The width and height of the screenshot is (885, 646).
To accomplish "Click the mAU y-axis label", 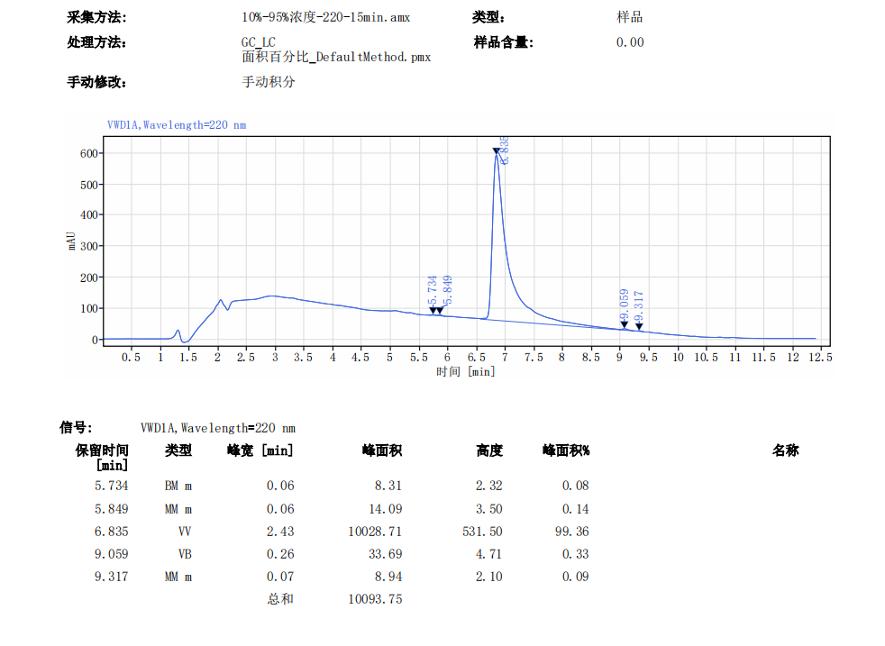I will click(71, 240).
